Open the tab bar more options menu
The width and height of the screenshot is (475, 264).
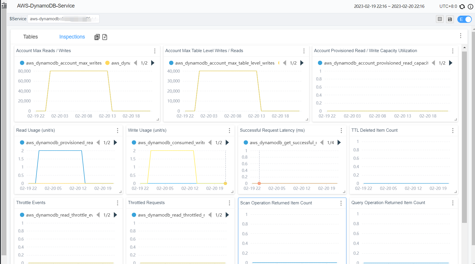click(461, 36)
